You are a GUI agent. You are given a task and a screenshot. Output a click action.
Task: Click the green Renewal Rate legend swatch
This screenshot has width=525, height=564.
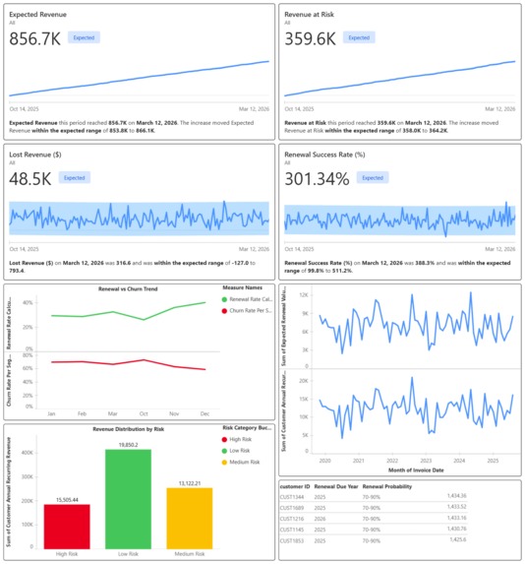pyautogui.click(x=224, y=299)
